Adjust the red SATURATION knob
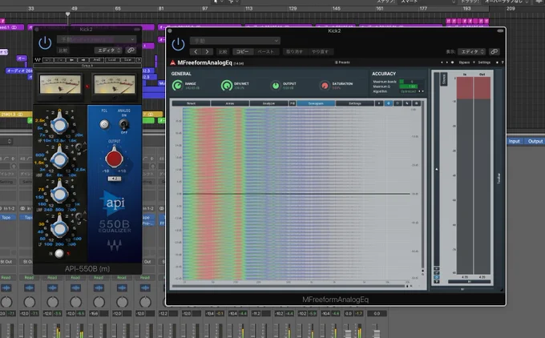 [325, 86]
